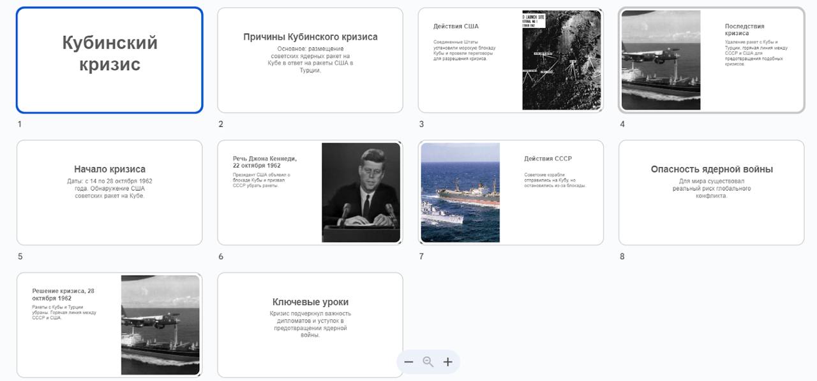Select slide 5 Начало кризиса
817x381 pixels.
pyautogui.click(x=109, y=192)
